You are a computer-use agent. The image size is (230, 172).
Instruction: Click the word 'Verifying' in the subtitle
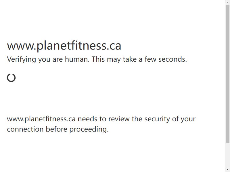pyautogui.click(x=21, y=59)
